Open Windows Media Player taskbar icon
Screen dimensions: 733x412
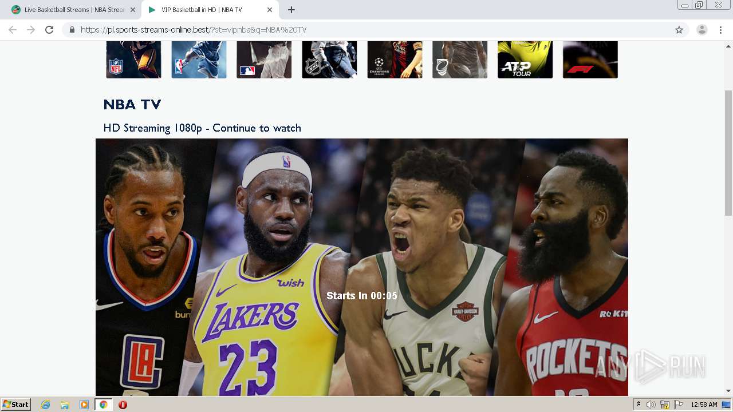coord(84,405)
